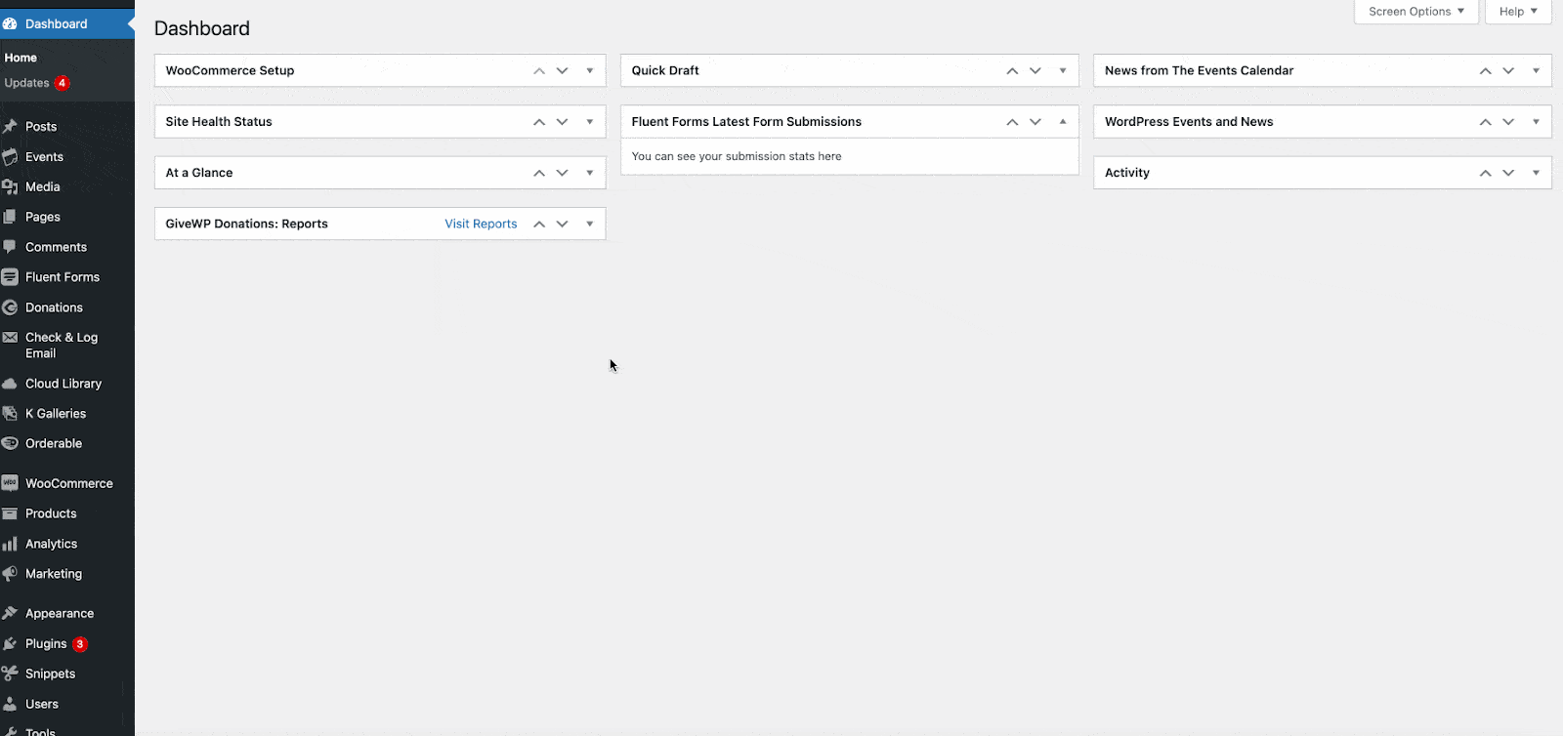This screenshot has width=1563, height=736.
Task: Click the Pages icon in sidebar
Action: pyautogui.click(x=10, y=217)
